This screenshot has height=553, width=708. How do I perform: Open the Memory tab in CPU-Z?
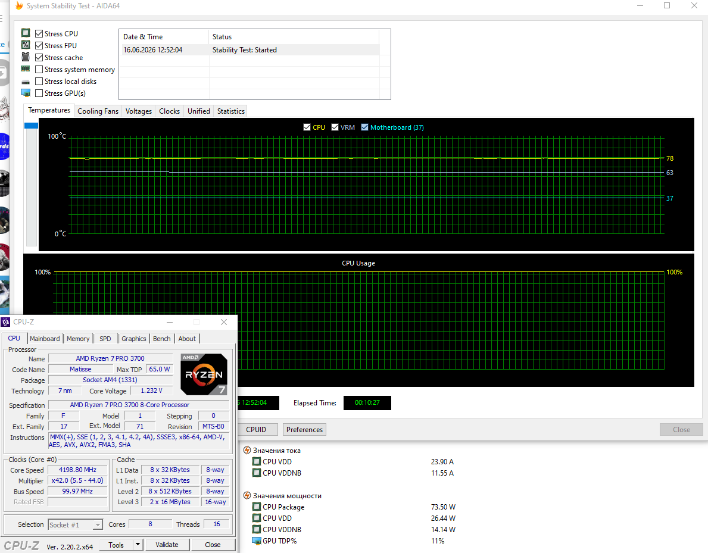[78, 339]
